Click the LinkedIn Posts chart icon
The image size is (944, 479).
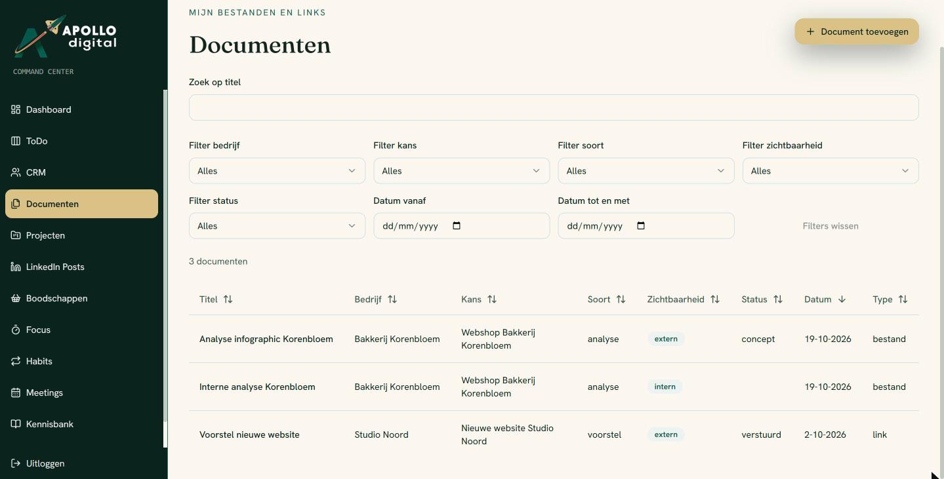click(x=16, y=267)
